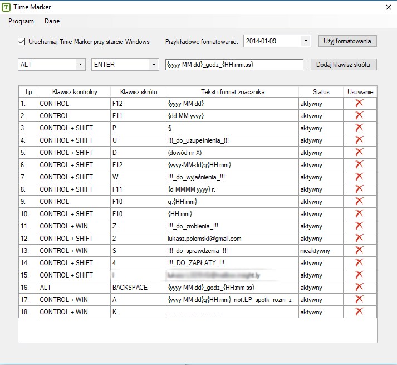The width and height of the screenshot is (397, 365).
Task: Click the Time Marker title bar icon
Action: tap(7, 7)
